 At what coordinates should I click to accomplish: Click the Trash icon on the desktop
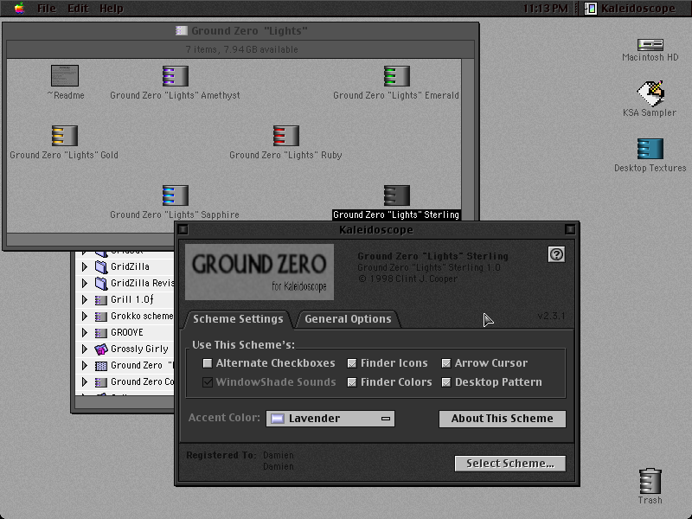650,481
